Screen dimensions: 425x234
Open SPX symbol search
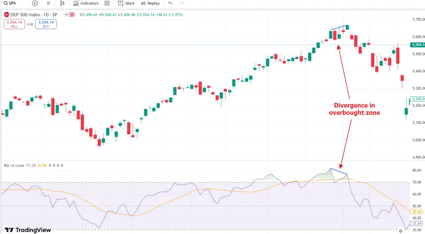pyautogui.click(x=10, y=3)
